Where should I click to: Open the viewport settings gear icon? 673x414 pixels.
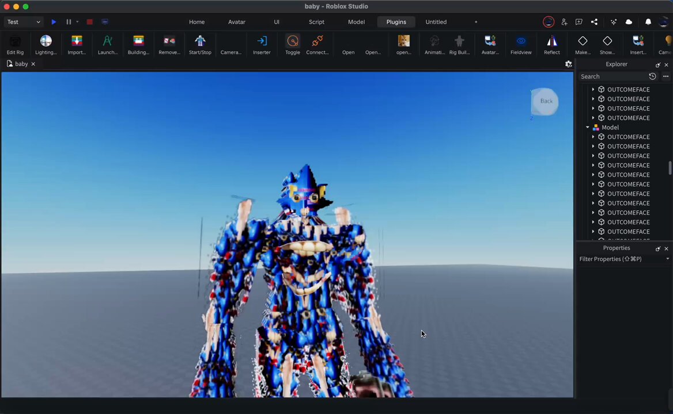[569, 64]
